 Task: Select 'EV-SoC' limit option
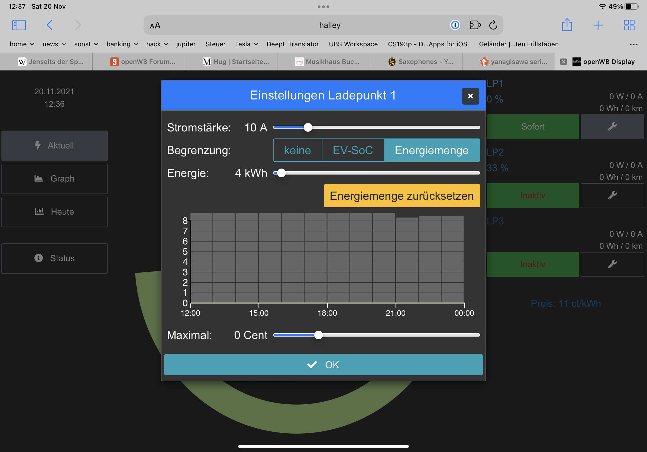352,150
